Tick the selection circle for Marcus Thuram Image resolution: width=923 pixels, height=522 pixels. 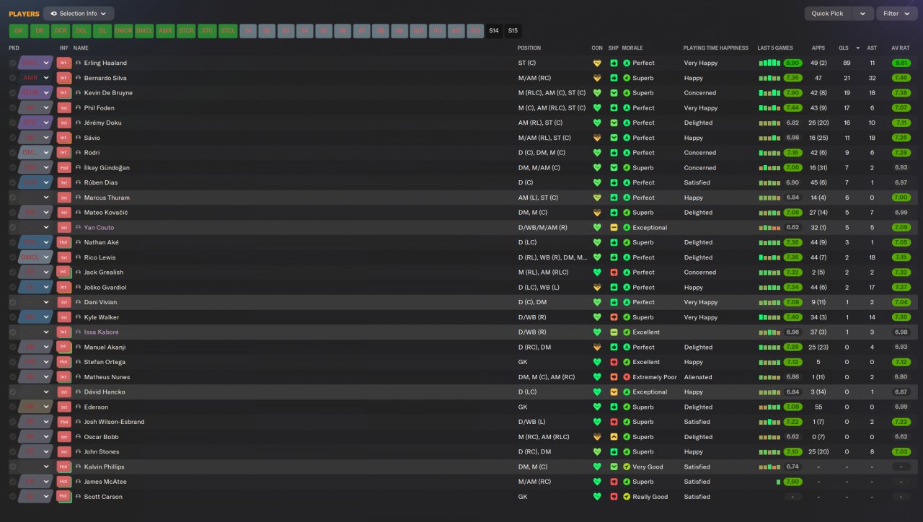coord(13,198)
